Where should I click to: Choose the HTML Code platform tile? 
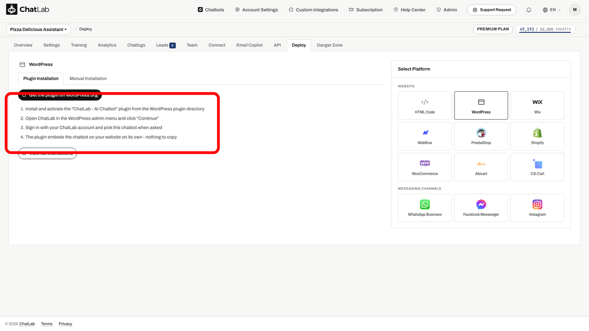click(x=425, y=105)
